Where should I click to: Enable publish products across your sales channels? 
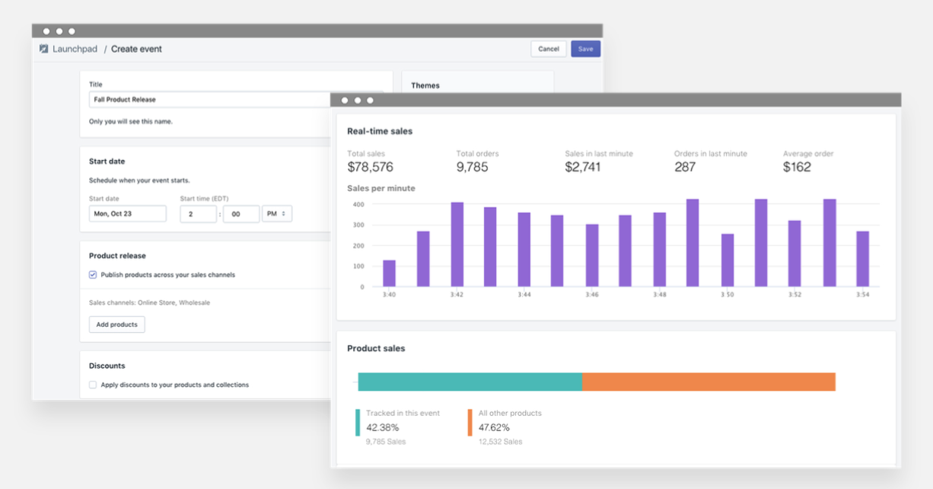92,274
